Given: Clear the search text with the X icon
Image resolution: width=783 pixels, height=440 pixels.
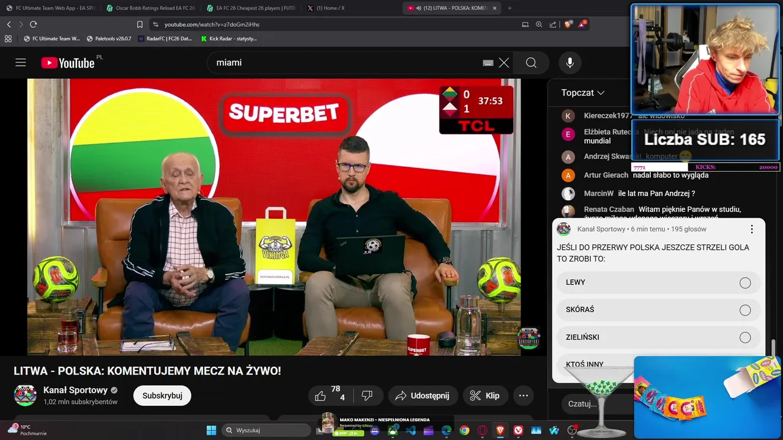Looking at the screenshot, I should click(504, 62).
